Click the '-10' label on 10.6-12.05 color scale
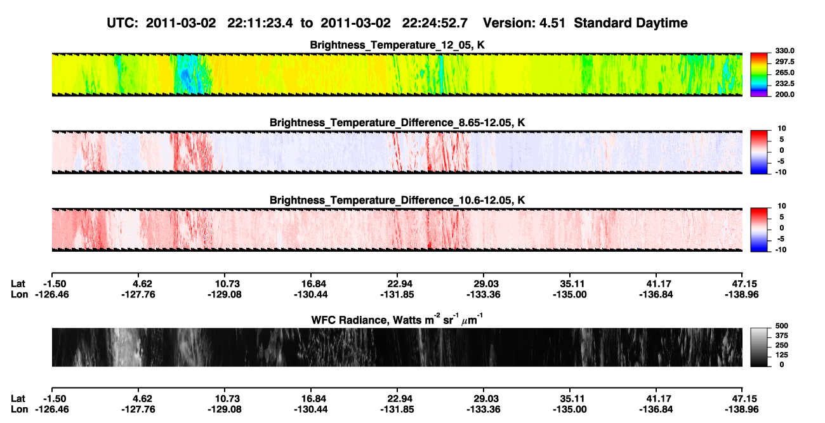 point(781,250)
